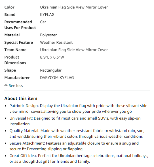Click the Car recommended use value
Screen dimensions: 154x167
[43, 22]
